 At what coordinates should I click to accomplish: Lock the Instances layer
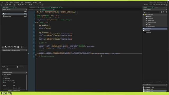coord(26,14)
